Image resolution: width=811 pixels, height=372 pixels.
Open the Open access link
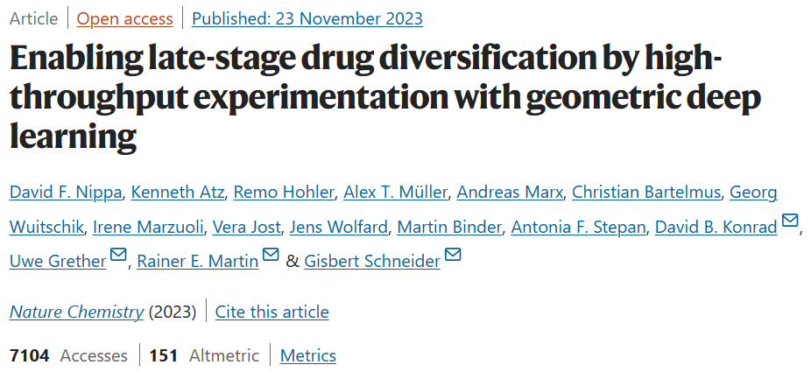click(125, 18)
